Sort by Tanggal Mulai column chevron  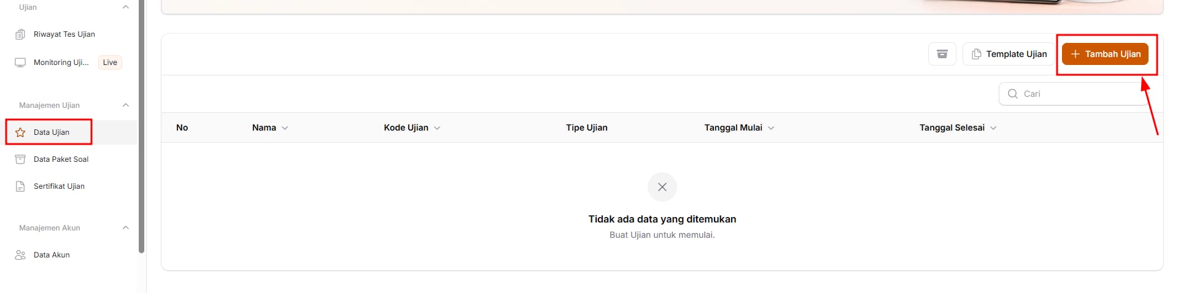click(771, 128)
